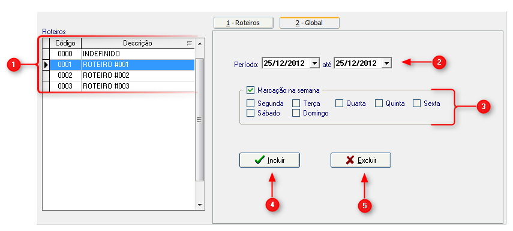Click the start date field of Período

click(x=286, y=63)
